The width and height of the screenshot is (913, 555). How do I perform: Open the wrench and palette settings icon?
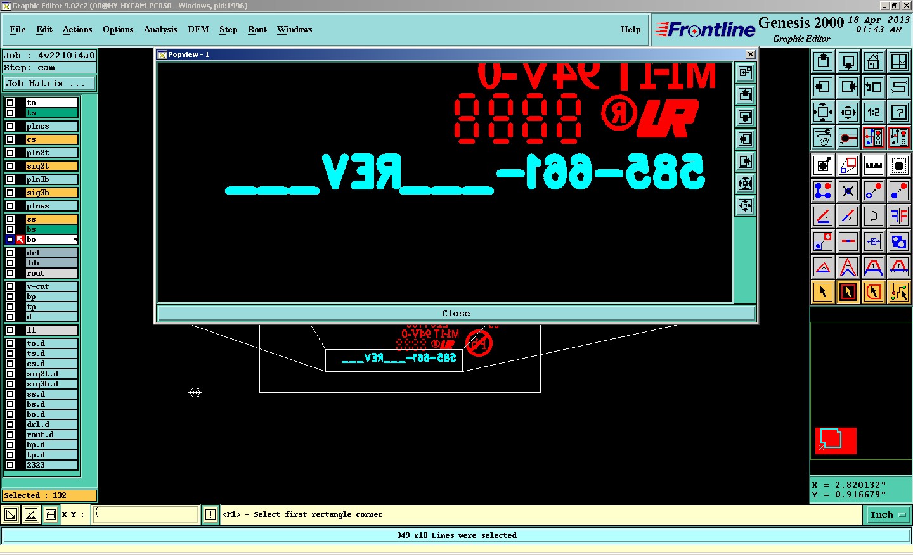(x=823, y=137)
